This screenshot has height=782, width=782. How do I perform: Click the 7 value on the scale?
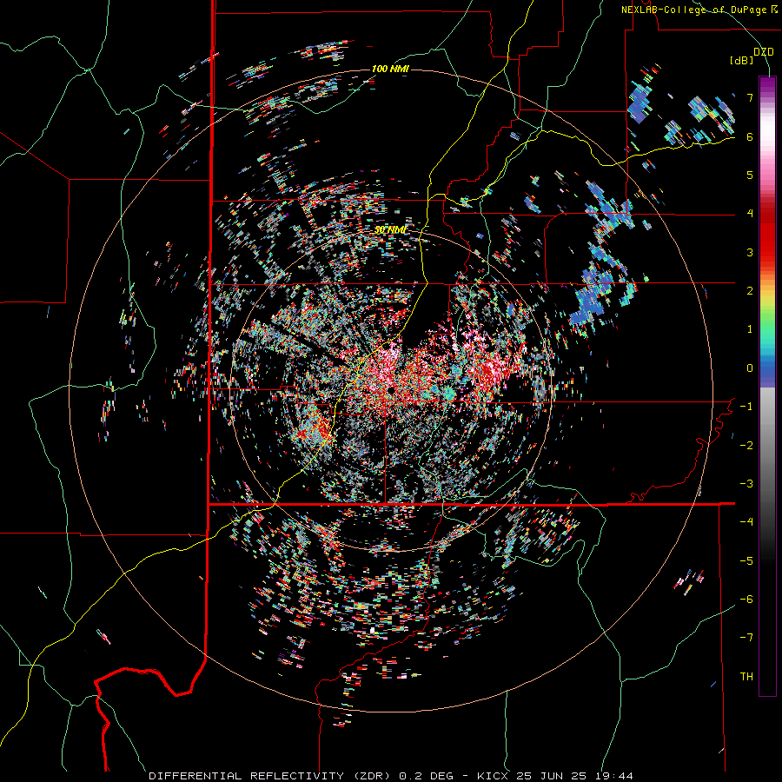[x=750, y=97]
